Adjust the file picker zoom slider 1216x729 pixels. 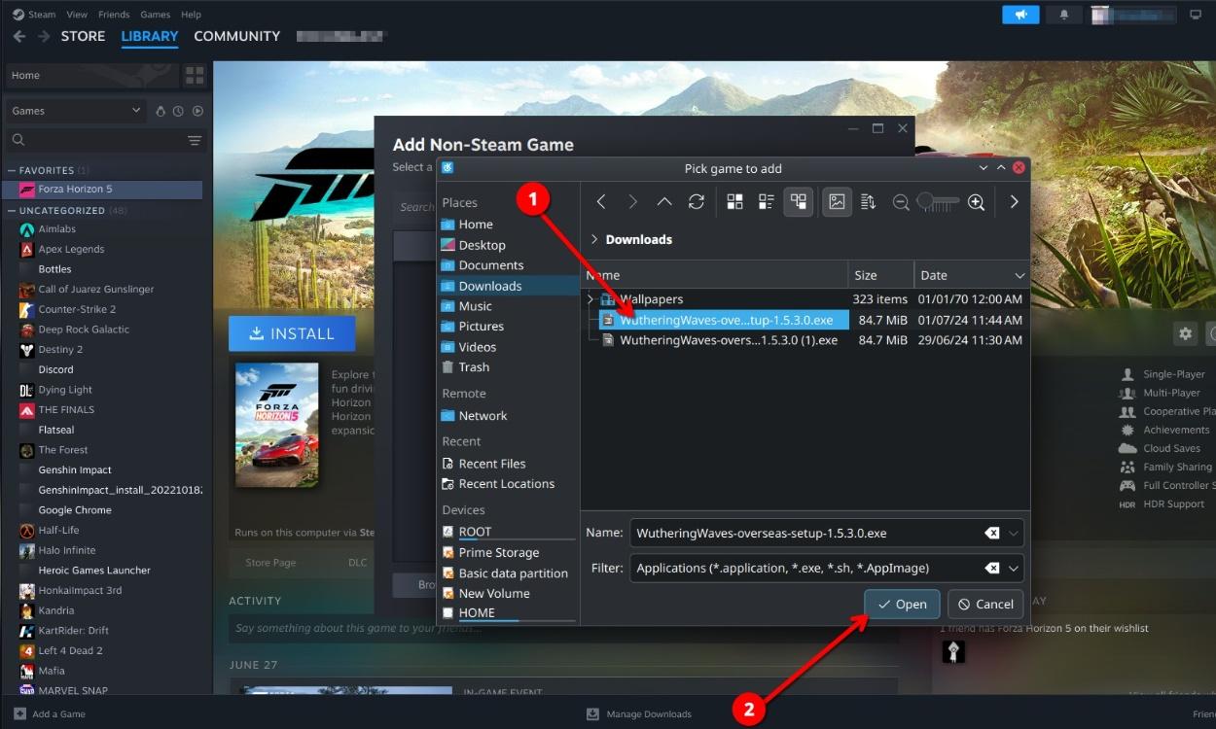938,201
